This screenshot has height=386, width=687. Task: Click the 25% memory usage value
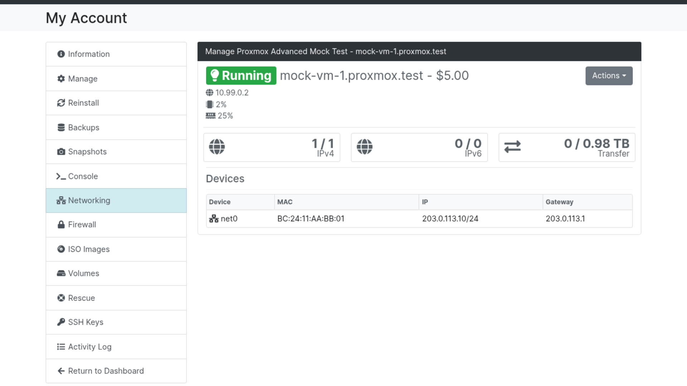[x=225, y=116]
